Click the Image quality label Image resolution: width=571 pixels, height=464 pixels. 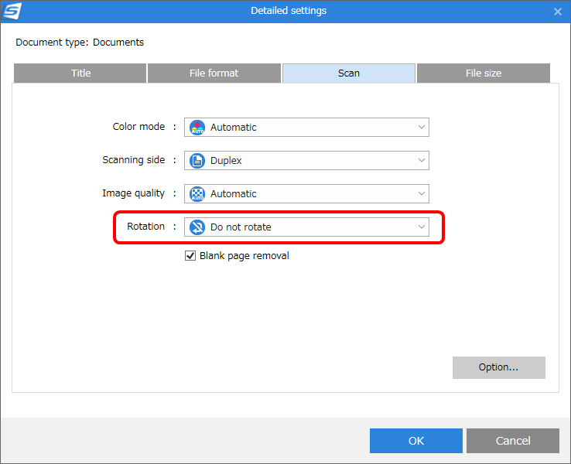click(134, 193)
